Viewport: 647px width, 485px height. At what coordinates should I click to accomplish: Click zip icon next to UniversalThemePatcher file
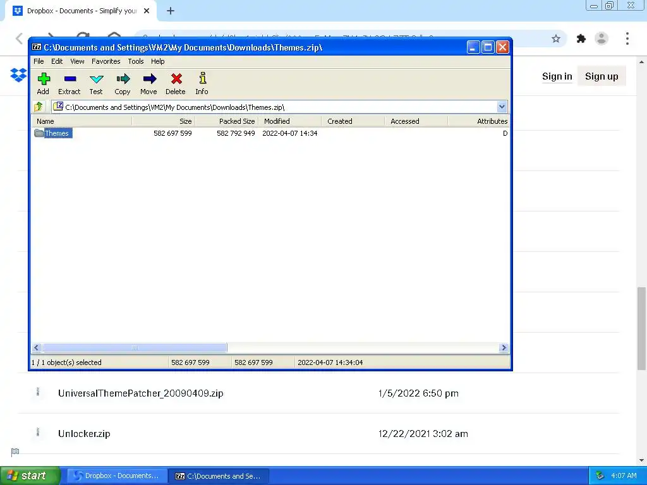point(37,392)
